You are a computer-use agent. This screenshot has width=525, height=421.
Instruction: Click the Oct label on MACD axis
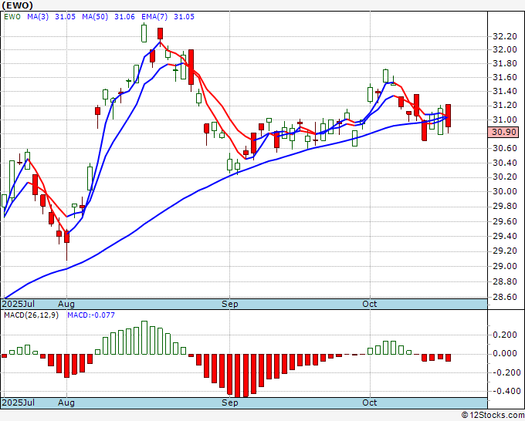370,402
